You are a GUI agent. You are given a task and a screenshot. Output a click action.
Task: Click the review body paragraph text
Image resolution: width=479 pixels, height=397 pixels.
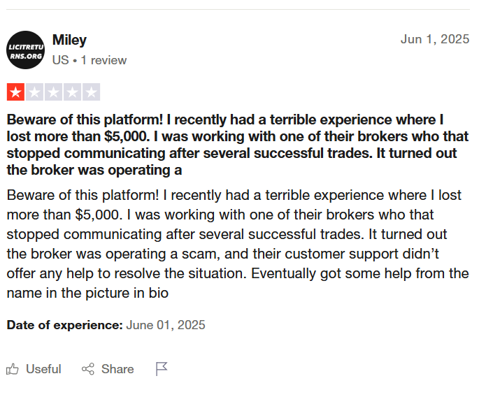point(238,244)
